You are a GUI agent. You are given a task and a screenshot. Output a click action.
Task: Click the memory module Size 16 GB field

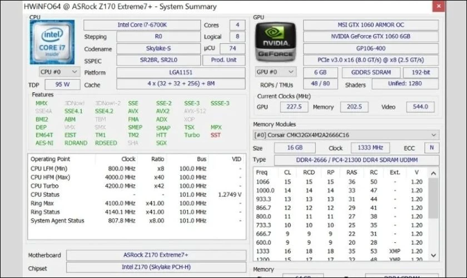point(295,148)
